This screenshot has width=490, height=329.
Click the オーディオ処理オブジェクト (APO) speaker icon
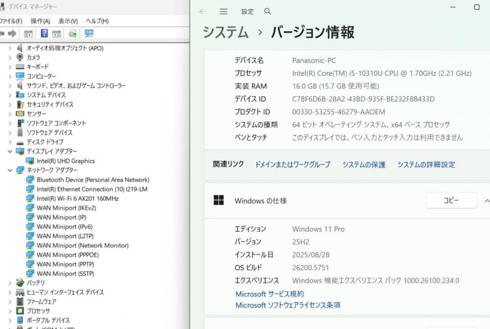tap(20, 48)
